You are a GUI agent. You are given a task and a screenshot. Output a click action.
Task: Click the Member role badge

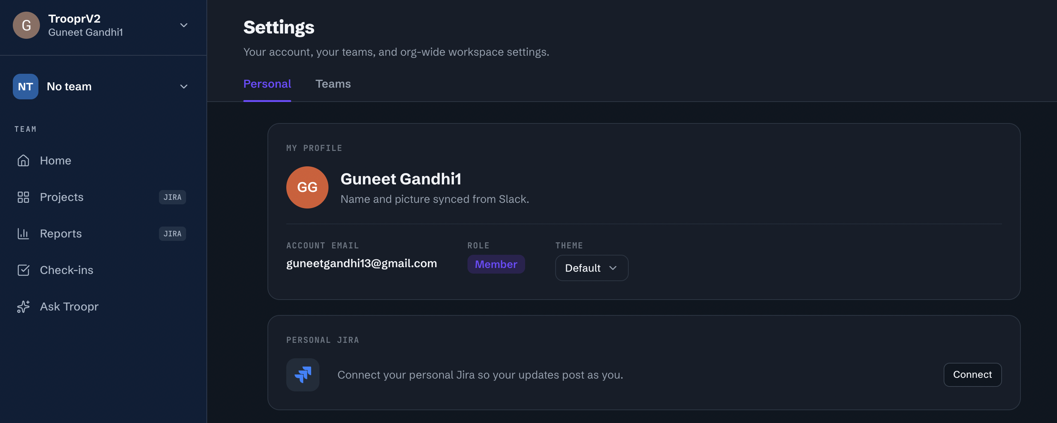(496, 264)
